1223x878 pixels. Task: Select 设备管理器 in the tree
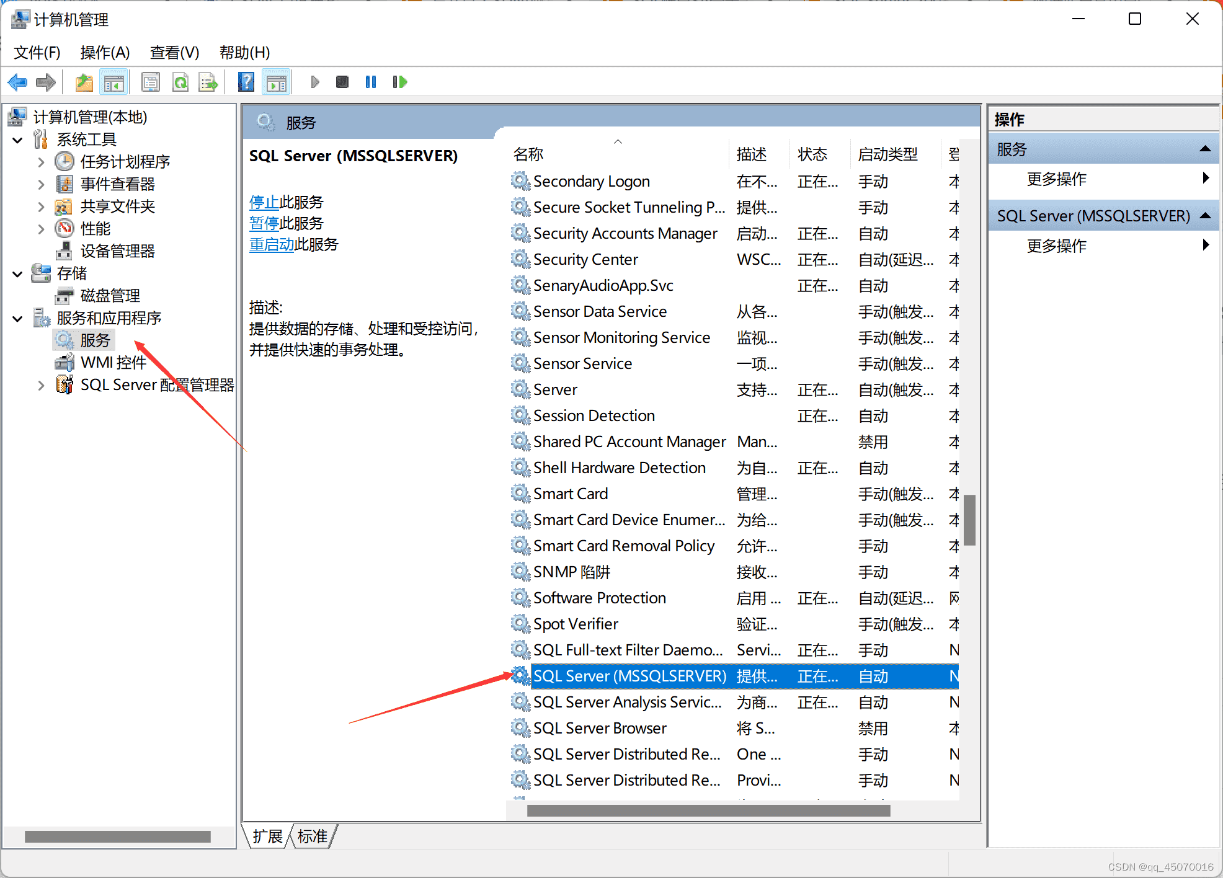click(x=117, y=251)
